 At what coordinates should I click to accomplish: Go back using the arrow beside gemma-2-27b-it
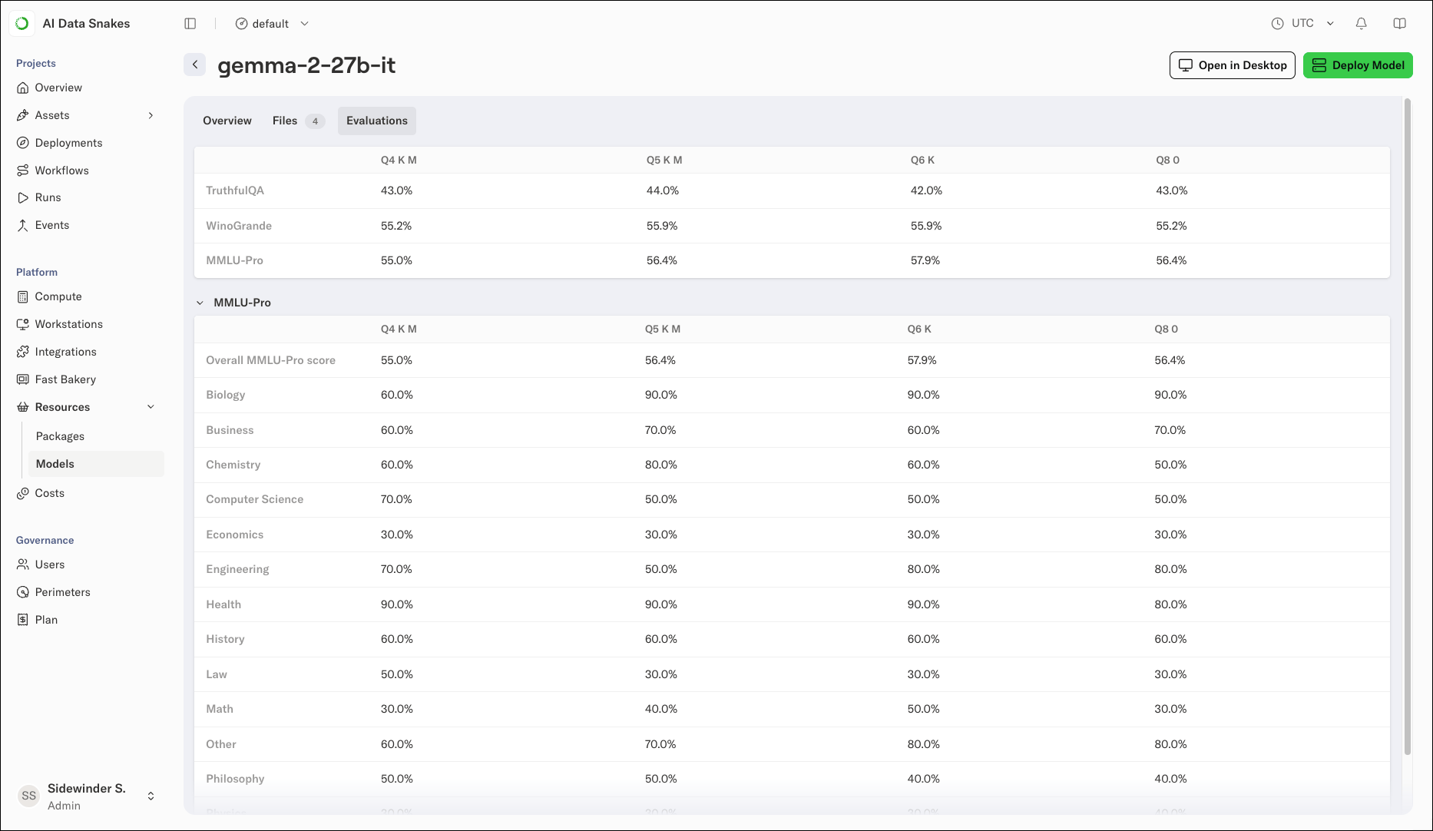pos(195,65)
